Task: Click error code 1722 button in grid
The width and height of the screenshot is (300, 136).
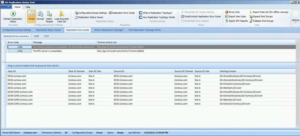Action: (x=20, y=51)
